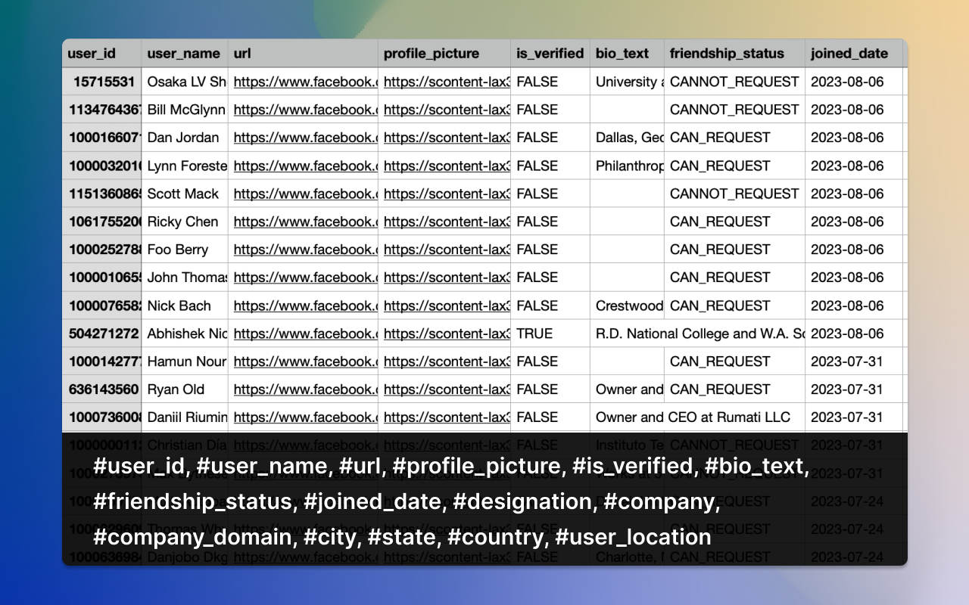Open the scontent profile picture link for Foo Berry
The height and width of the screenshot is (605, 969).
coord(447,250)
